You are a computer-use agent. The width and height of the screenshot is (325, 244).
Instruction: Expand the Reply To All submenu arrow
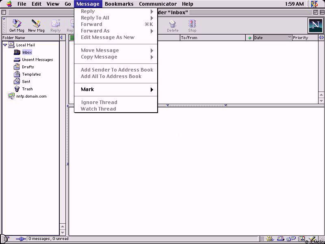point(152,18)
